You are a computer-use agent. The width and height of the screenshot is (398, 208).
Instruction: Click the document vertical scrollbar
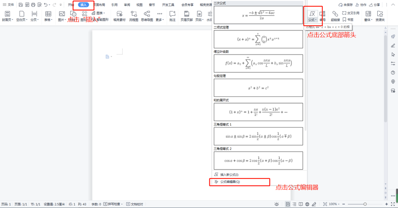[x=386, y=79]
